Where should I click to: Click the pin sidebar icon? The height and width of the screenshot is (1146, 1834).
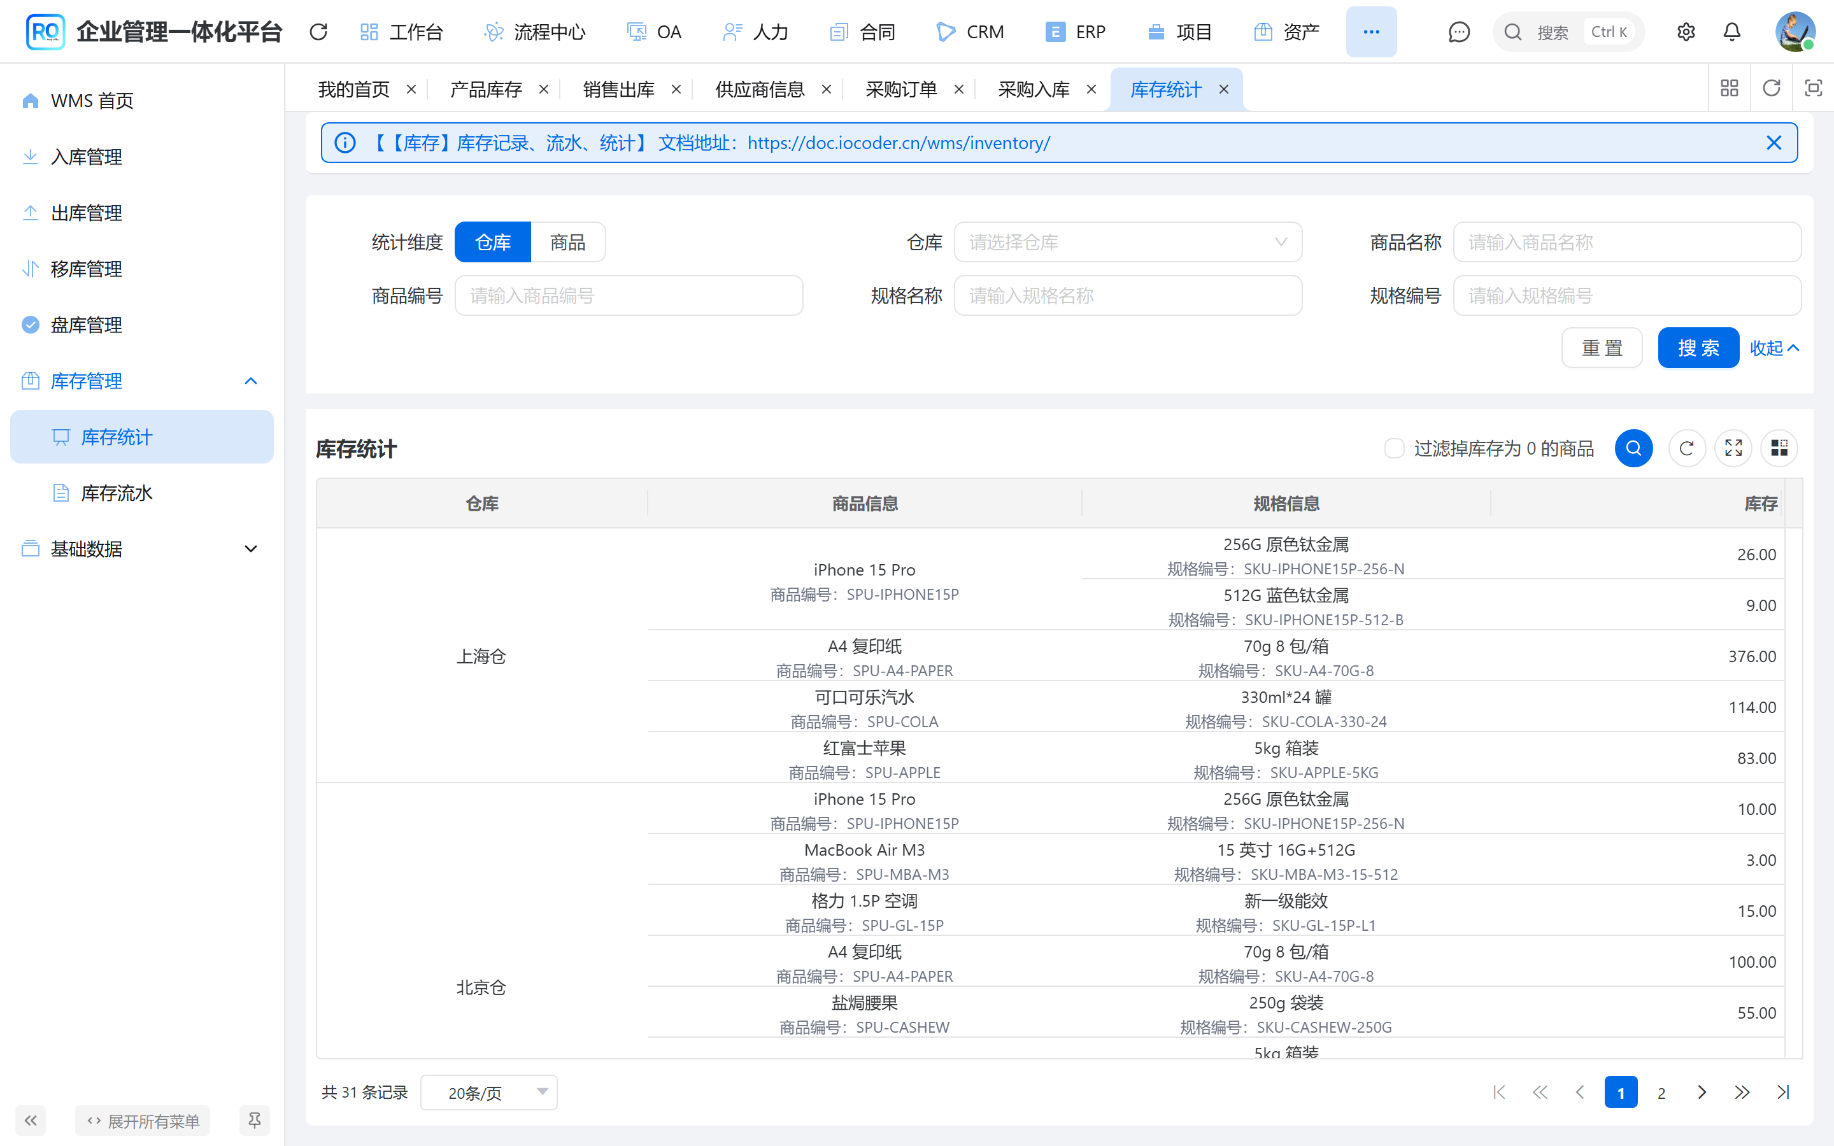(255, 1121)
